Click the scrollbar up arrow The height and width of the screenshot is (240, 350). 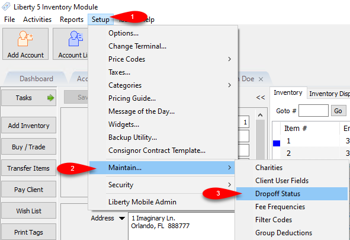pyautogui.click(x=260, y=115)
